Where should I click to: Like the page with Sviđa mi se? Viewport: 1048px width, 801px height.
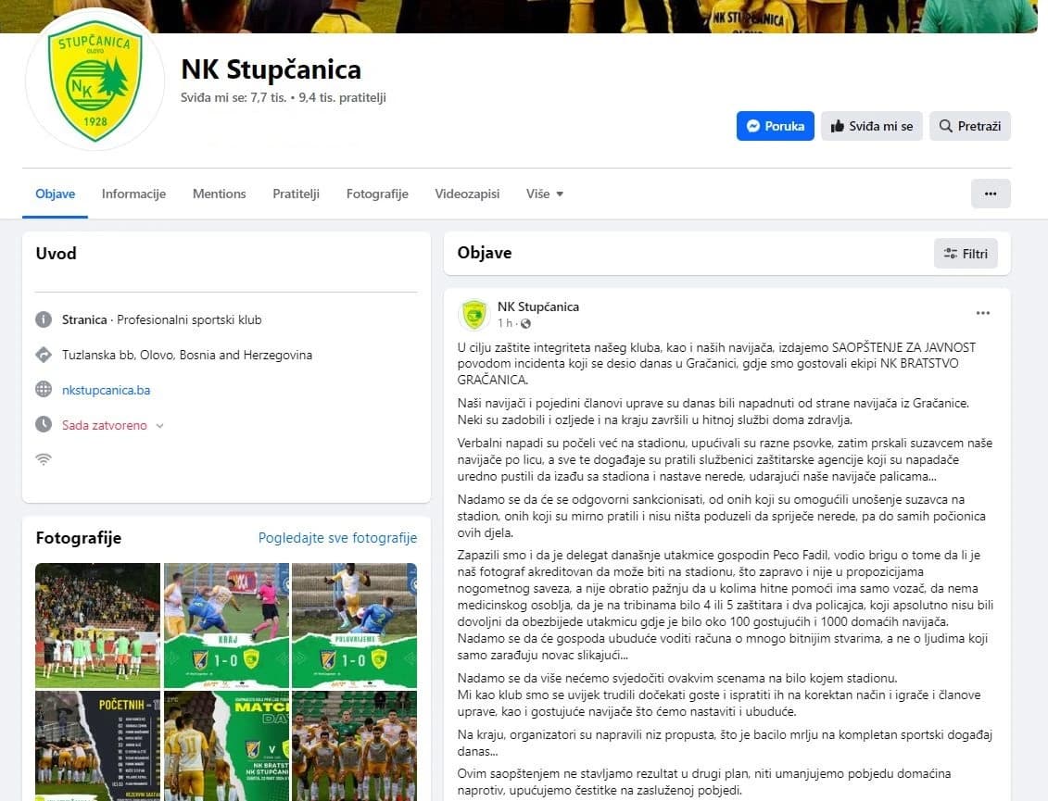point(872,126)
